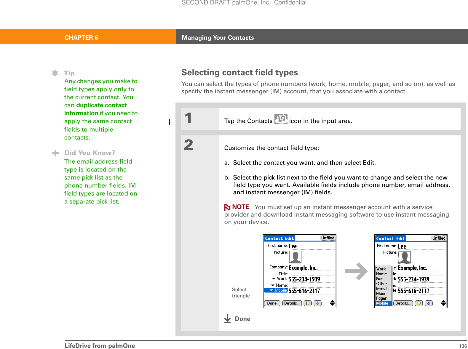Click the Done down-arrow icon below screenshots

227,318
